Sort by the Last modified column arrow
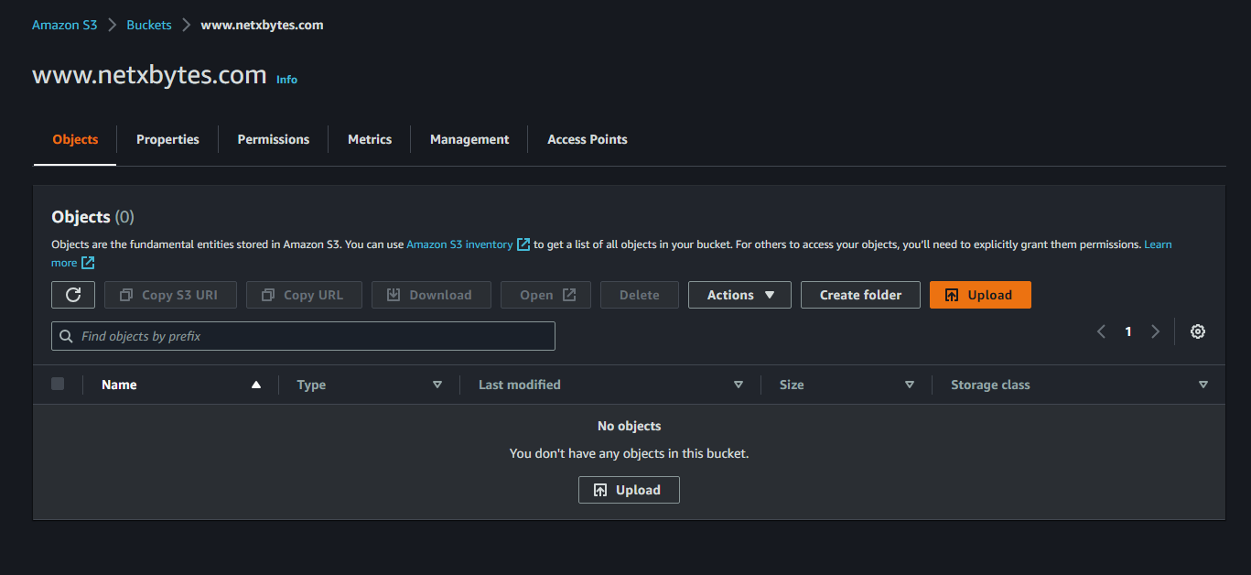This screenshot has height=575, width=1251. tap(738, 385)
